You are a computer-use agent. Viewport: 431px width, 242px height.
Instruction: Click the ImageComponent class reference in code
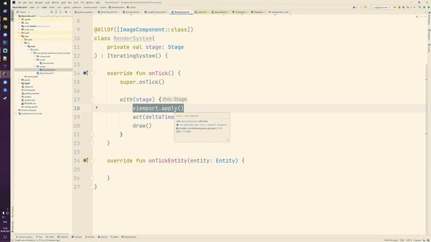142,30
